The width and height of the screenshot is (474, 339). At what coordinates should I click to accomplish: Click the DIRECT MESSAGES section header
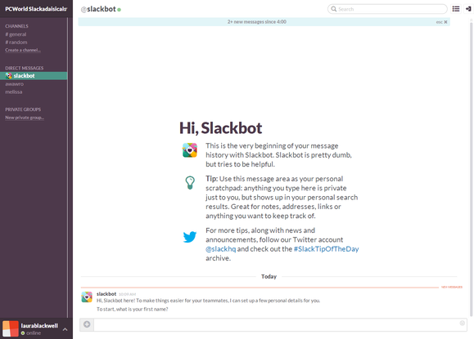point(25,68)
